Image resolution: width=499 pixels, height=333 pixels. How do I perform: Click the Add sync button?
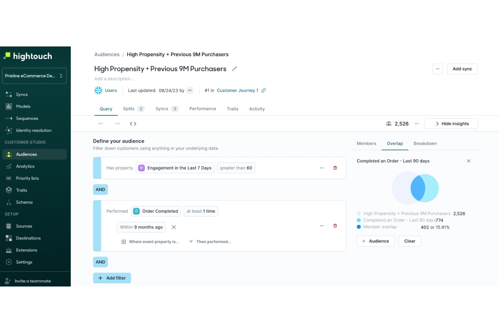462,69
